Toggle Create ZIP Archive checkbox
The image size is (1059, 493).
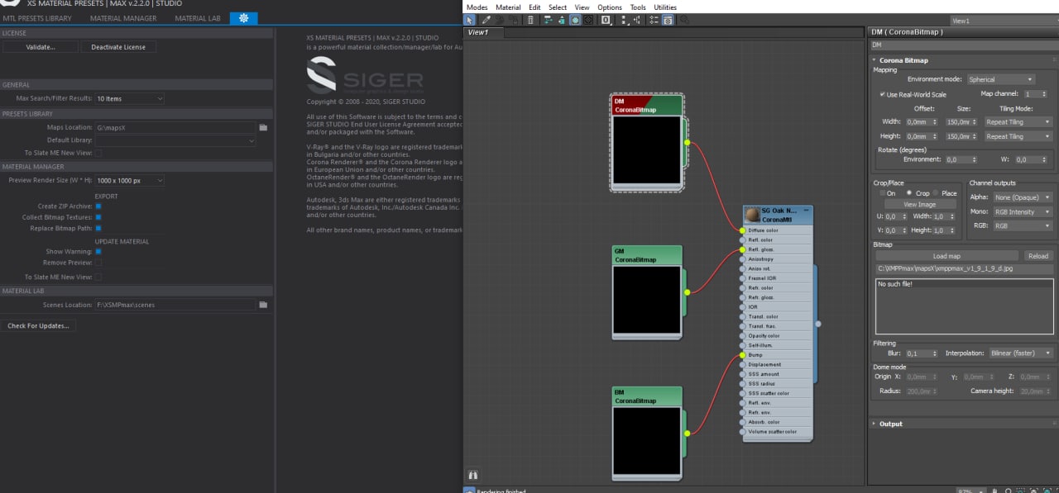click(98, 206)
